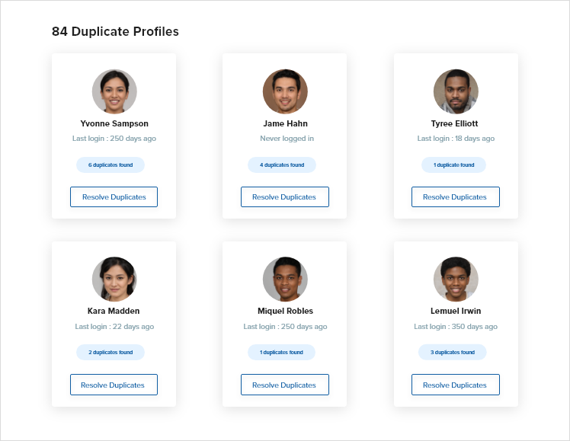The width and height of the screenshot is (570, 441).
Task: Click the '2 duplicates found' badge
Action: point(110,353)
